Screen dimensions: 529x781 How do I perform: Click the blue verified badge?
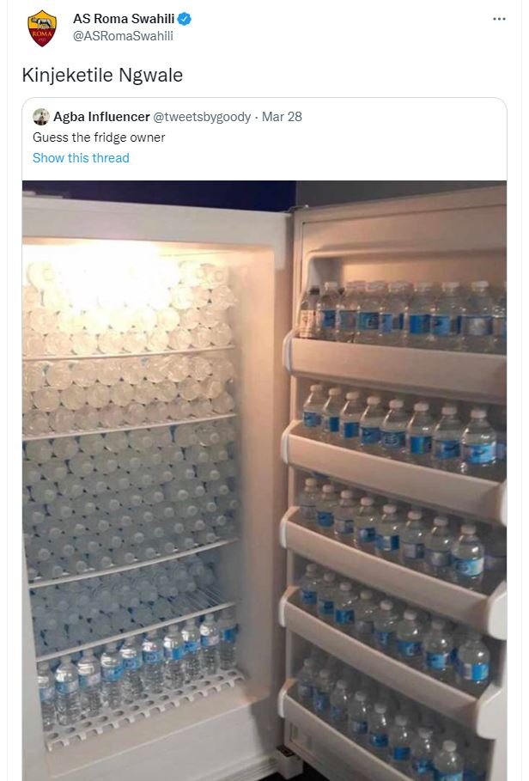point(185,19)
